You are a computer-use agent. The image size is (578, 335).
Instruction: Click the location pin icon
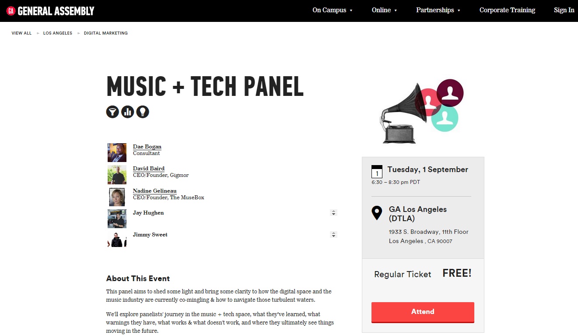coord(377,213)
